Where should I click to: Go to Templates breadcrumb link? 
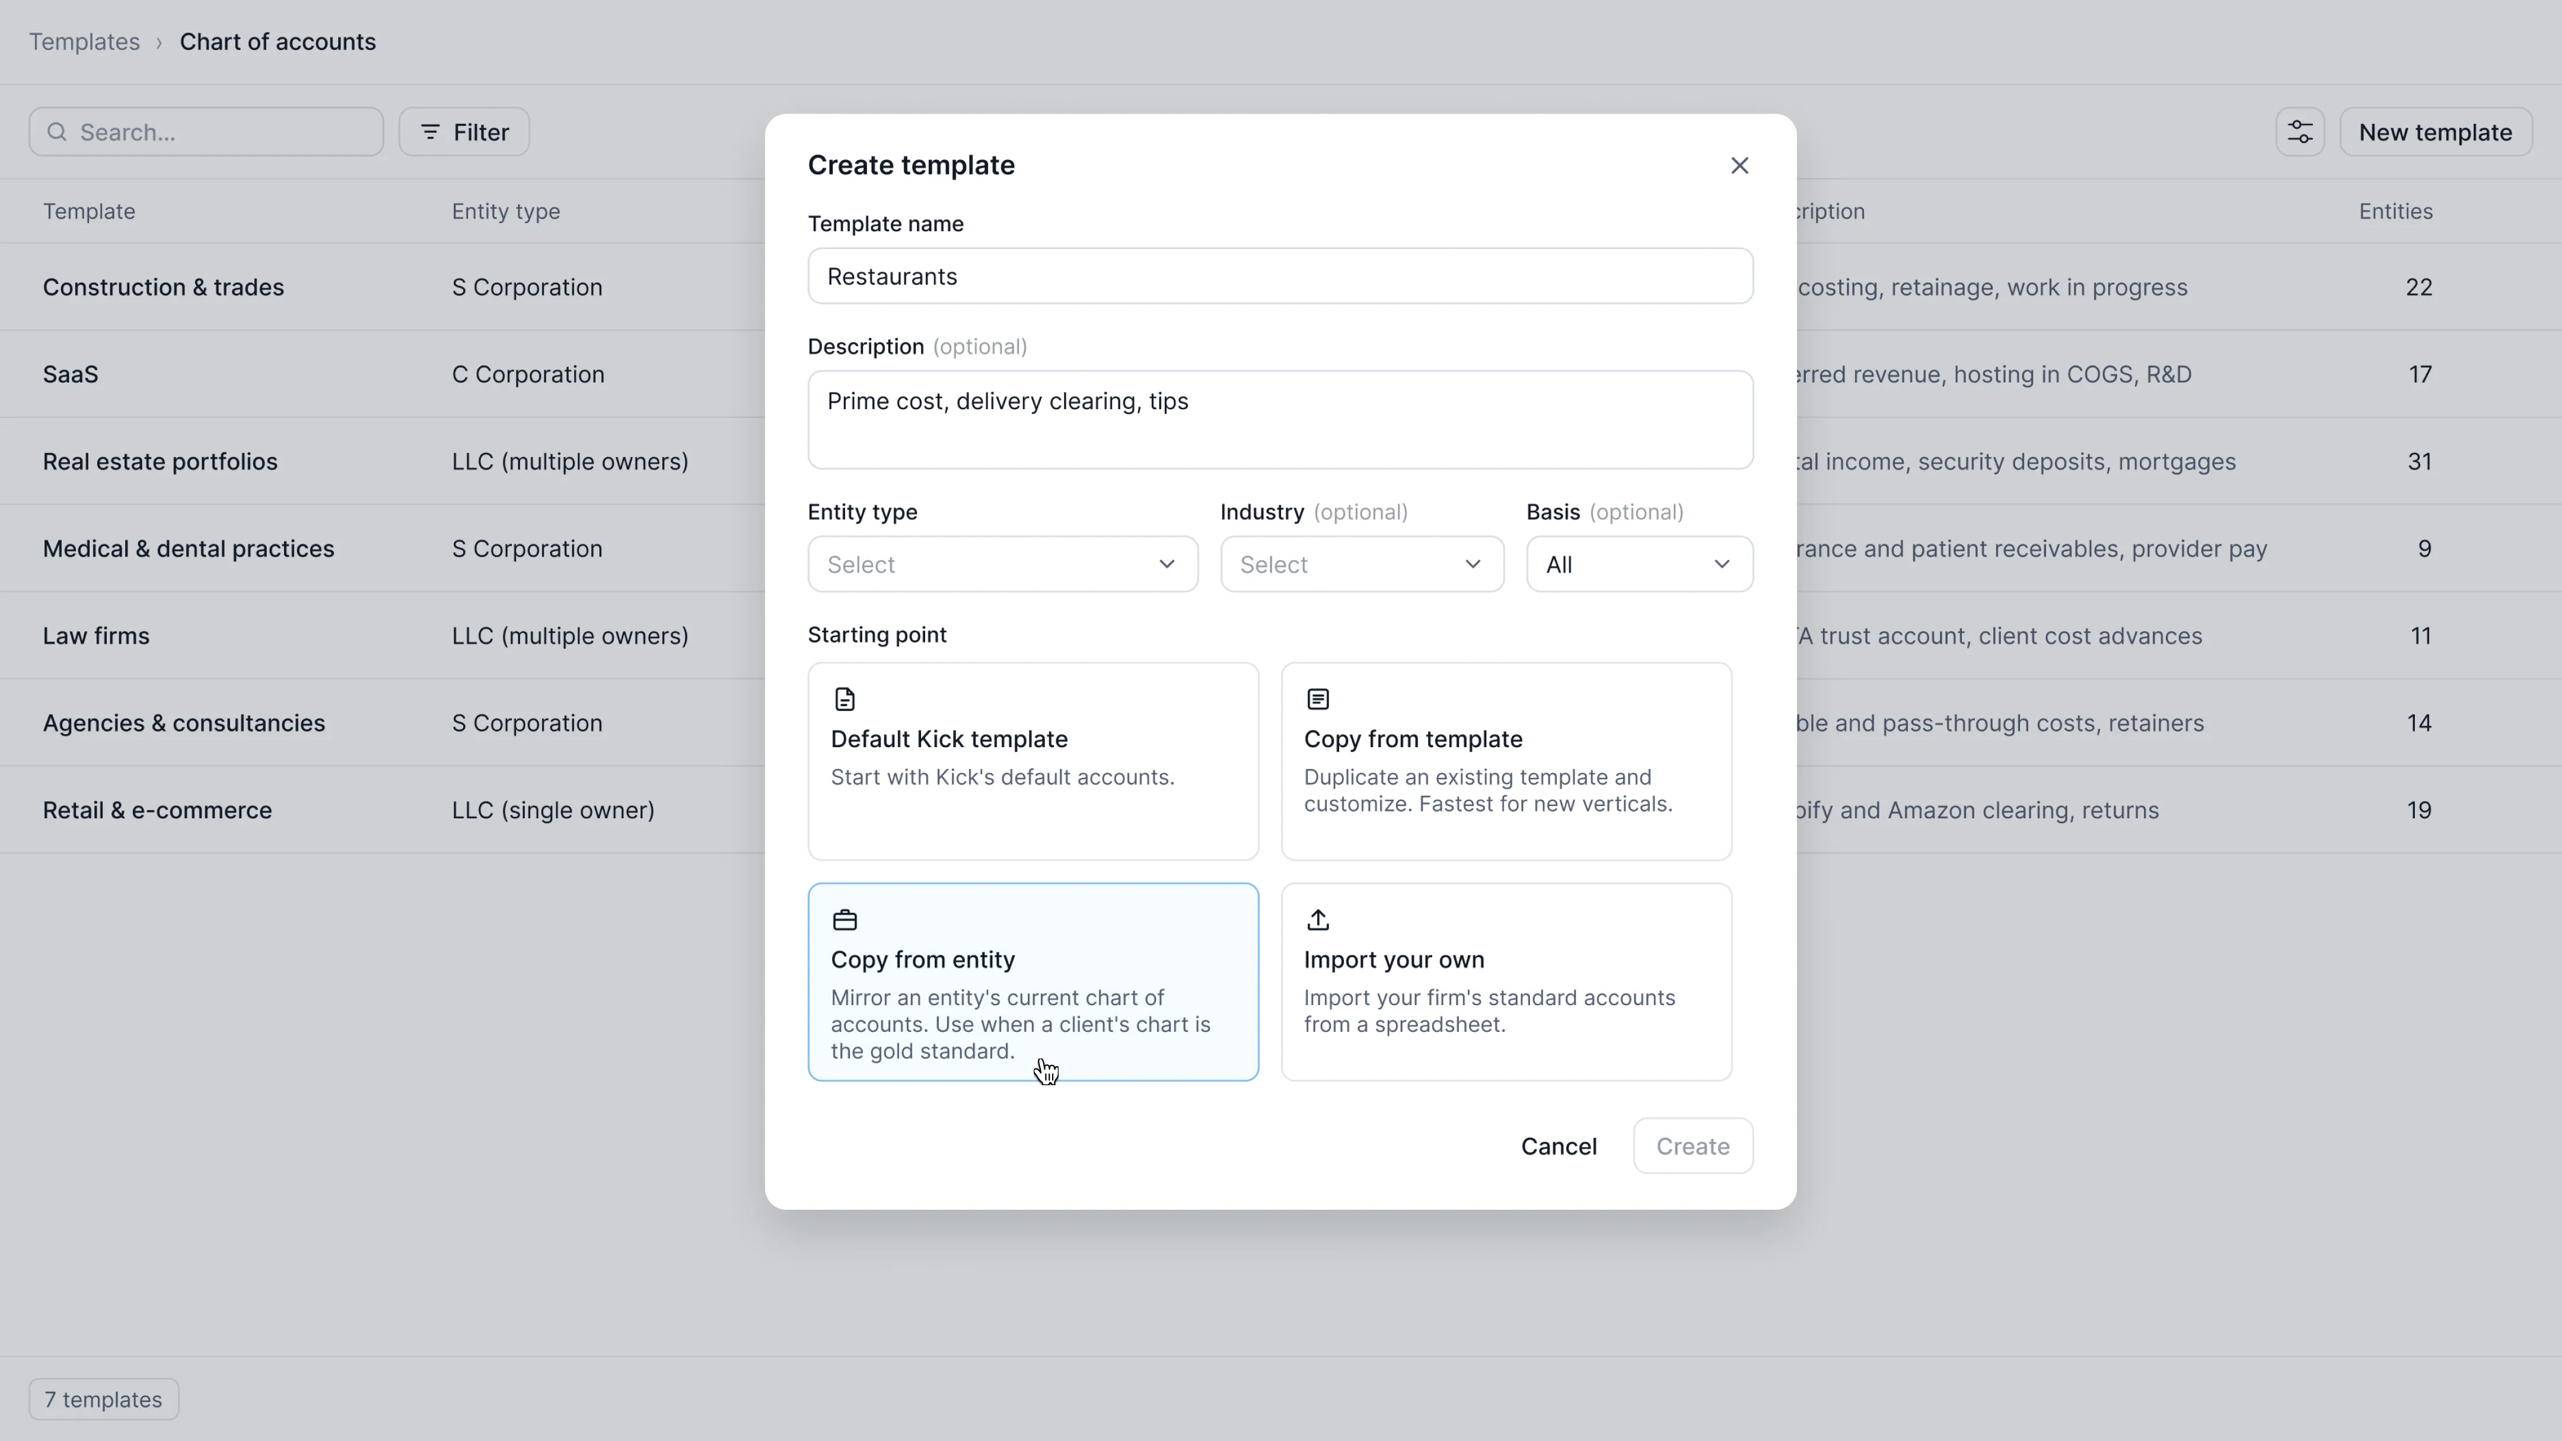85,42
